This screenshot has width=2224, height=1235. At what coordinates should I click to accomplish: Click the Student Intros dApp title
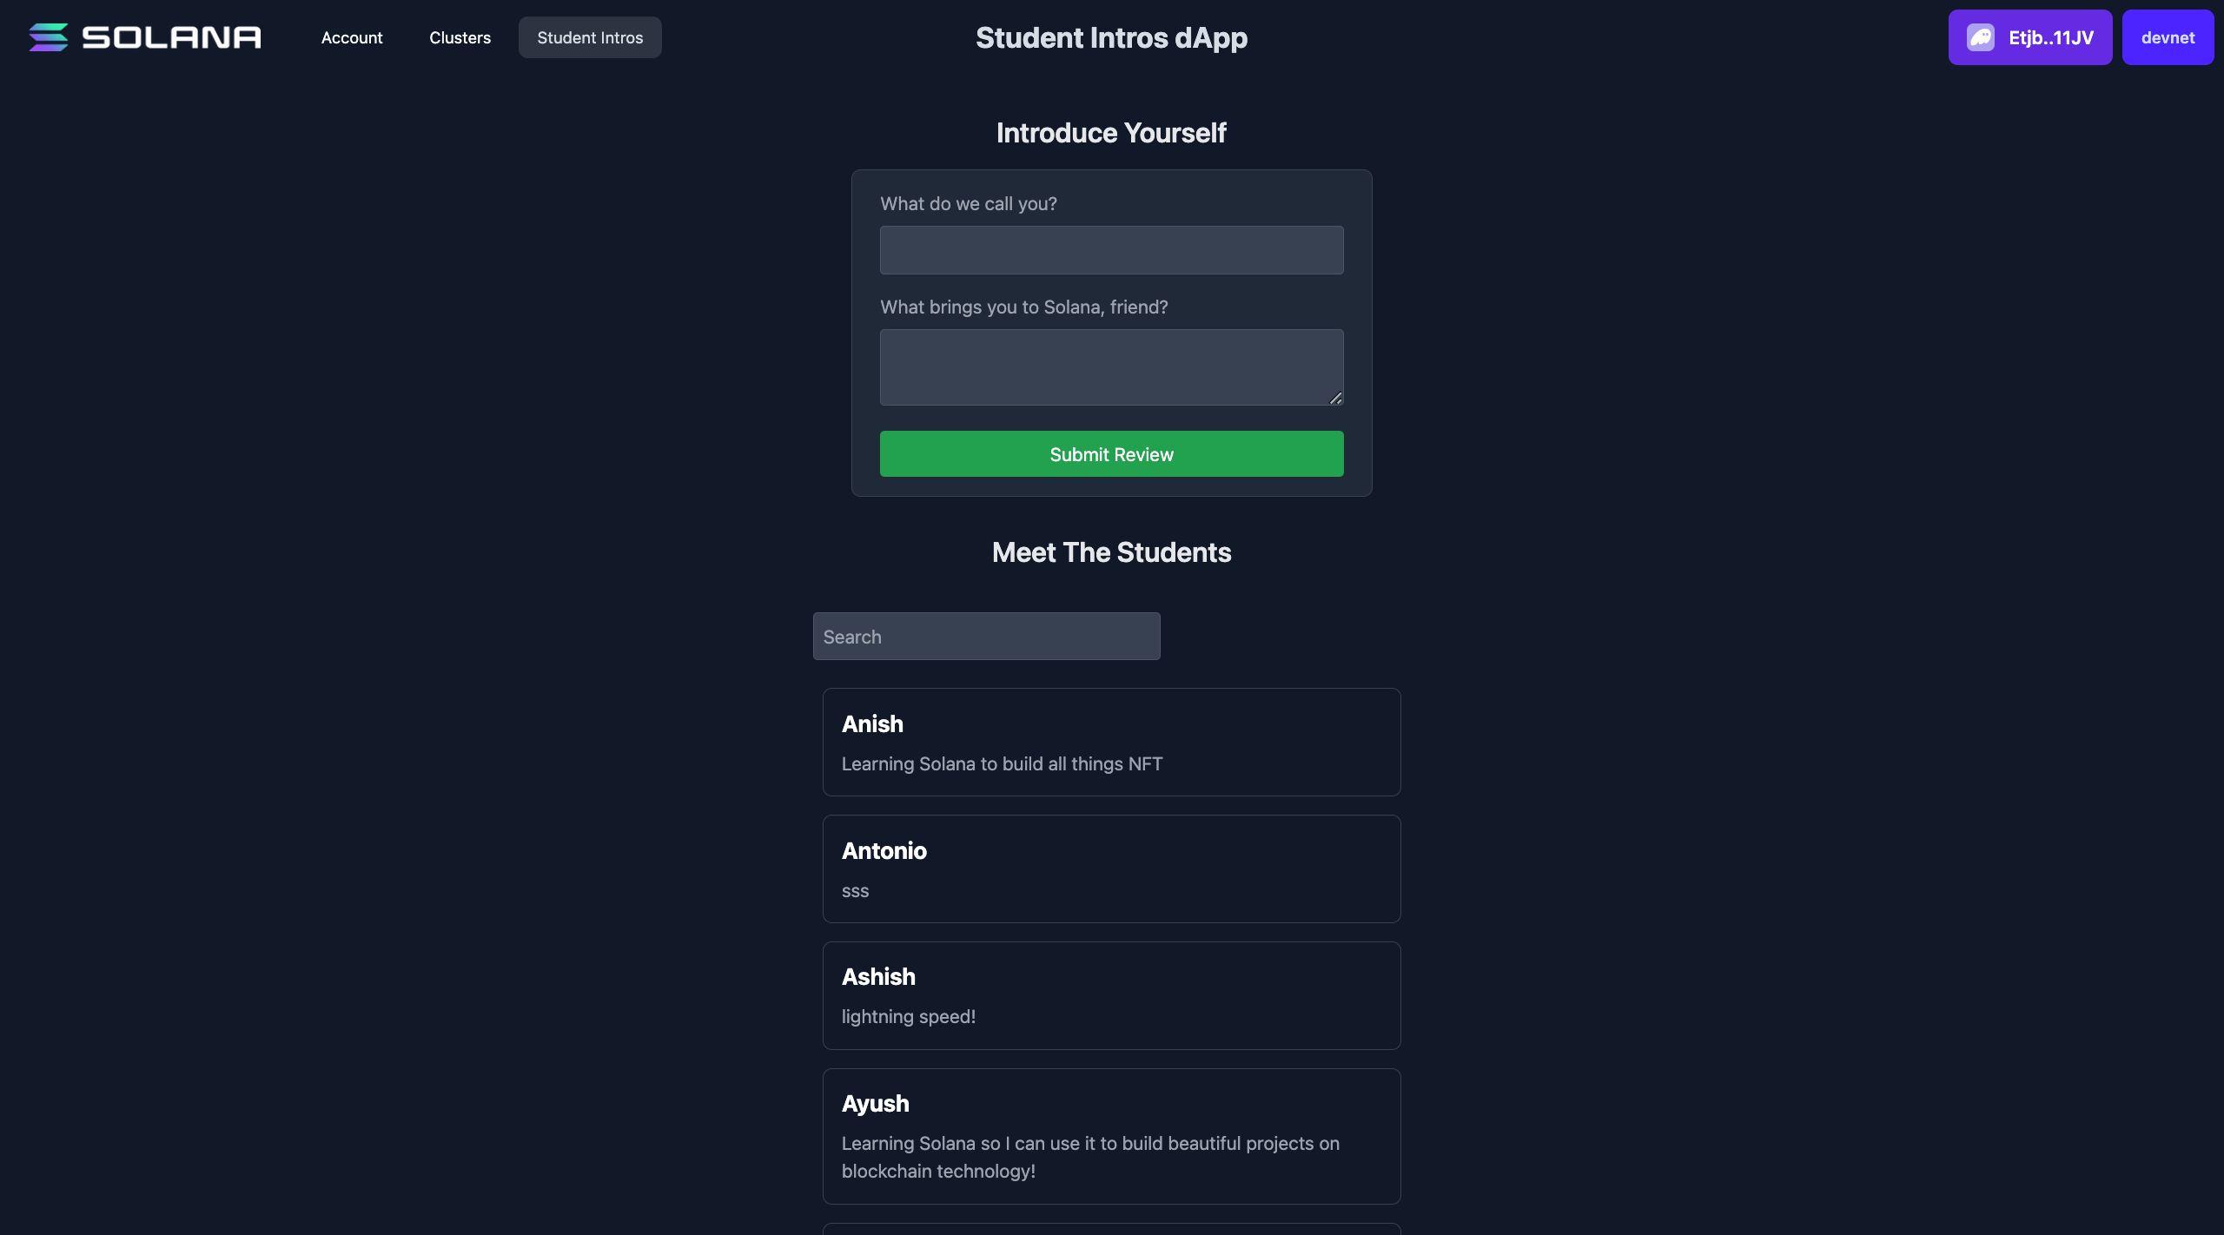click(x=1111, y=37)
